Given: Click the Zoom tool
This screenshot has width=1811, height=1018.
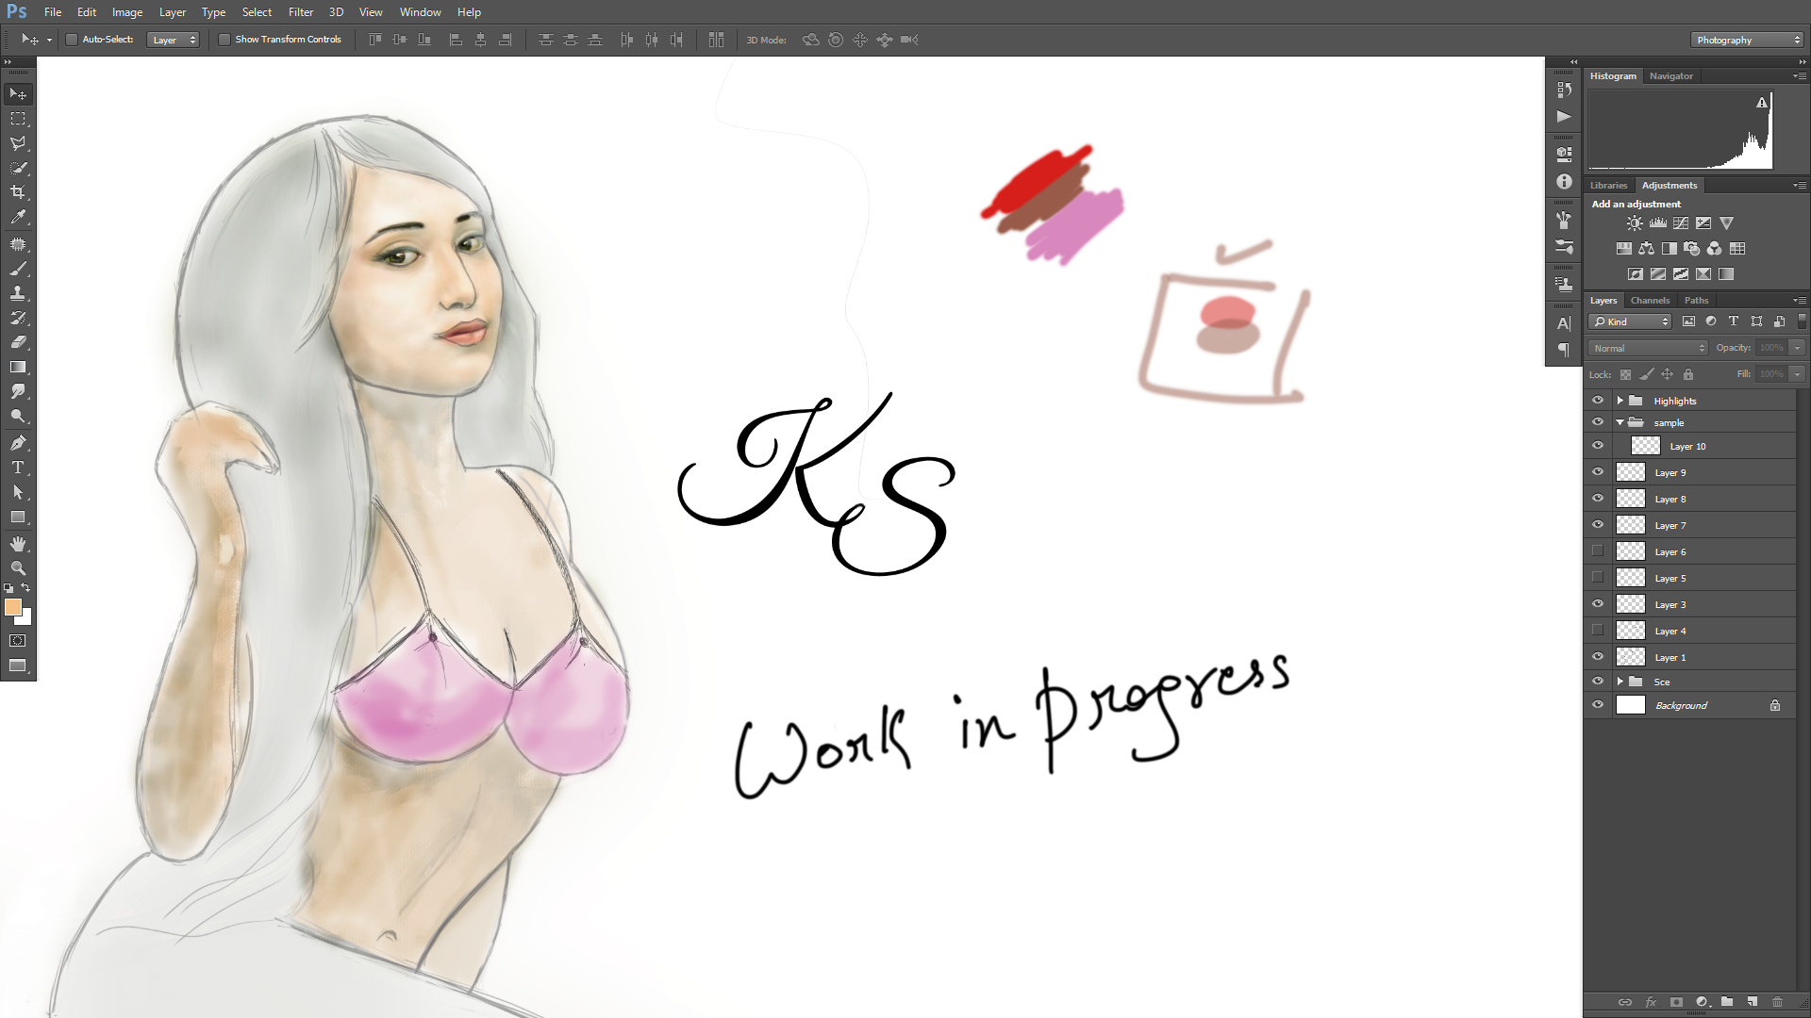Looking at the screenshot, I should [18, 568].
